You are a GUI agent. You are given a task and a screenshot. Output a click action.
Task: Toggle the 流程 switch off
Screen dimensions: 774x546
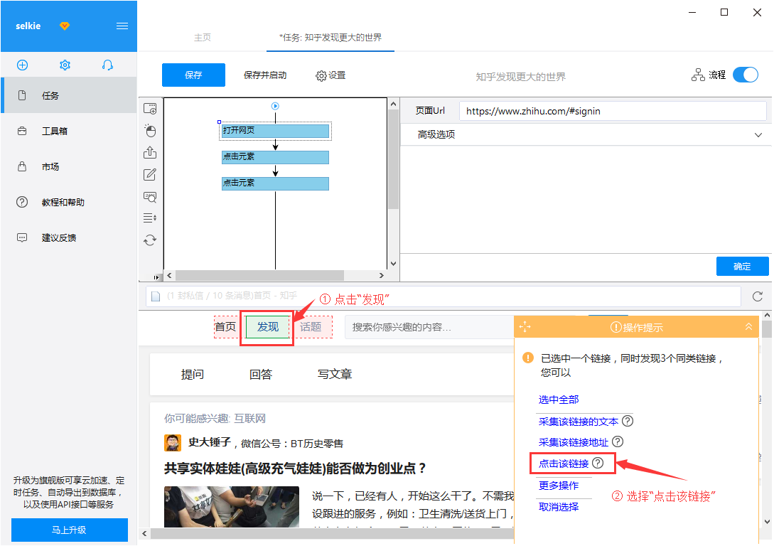(x=746, y=75)
